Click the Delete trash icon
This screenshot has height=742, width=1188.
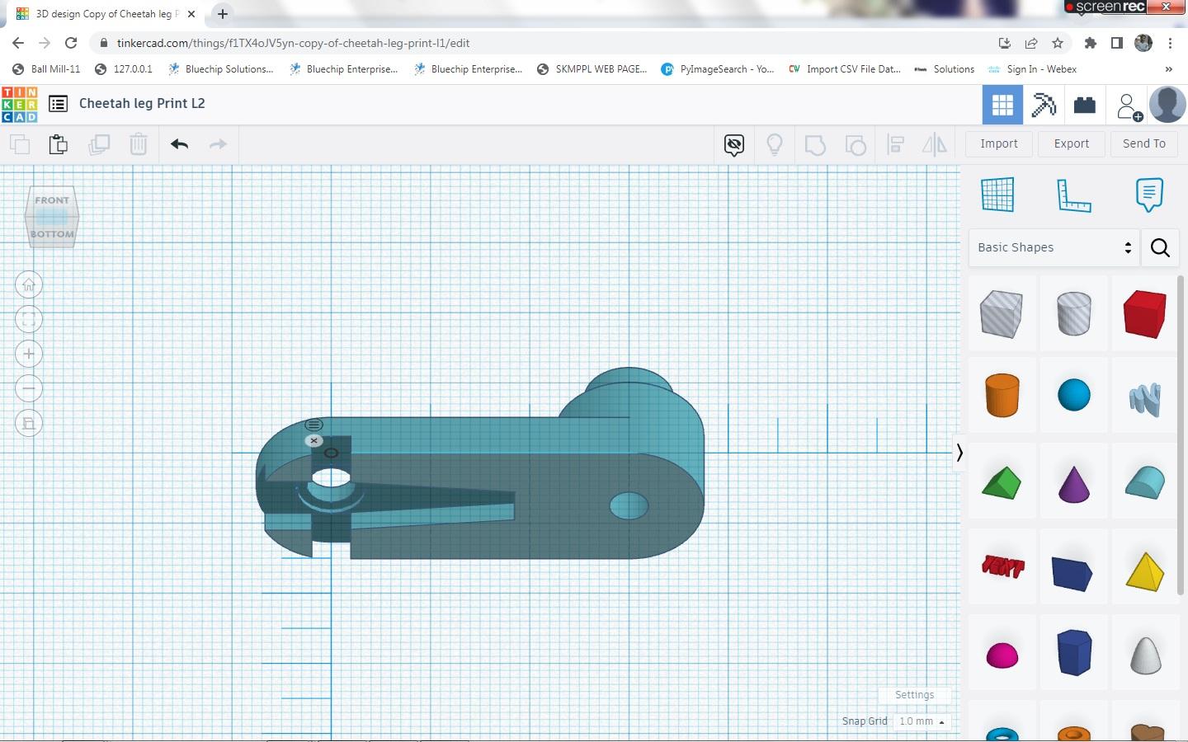(139, 144)
